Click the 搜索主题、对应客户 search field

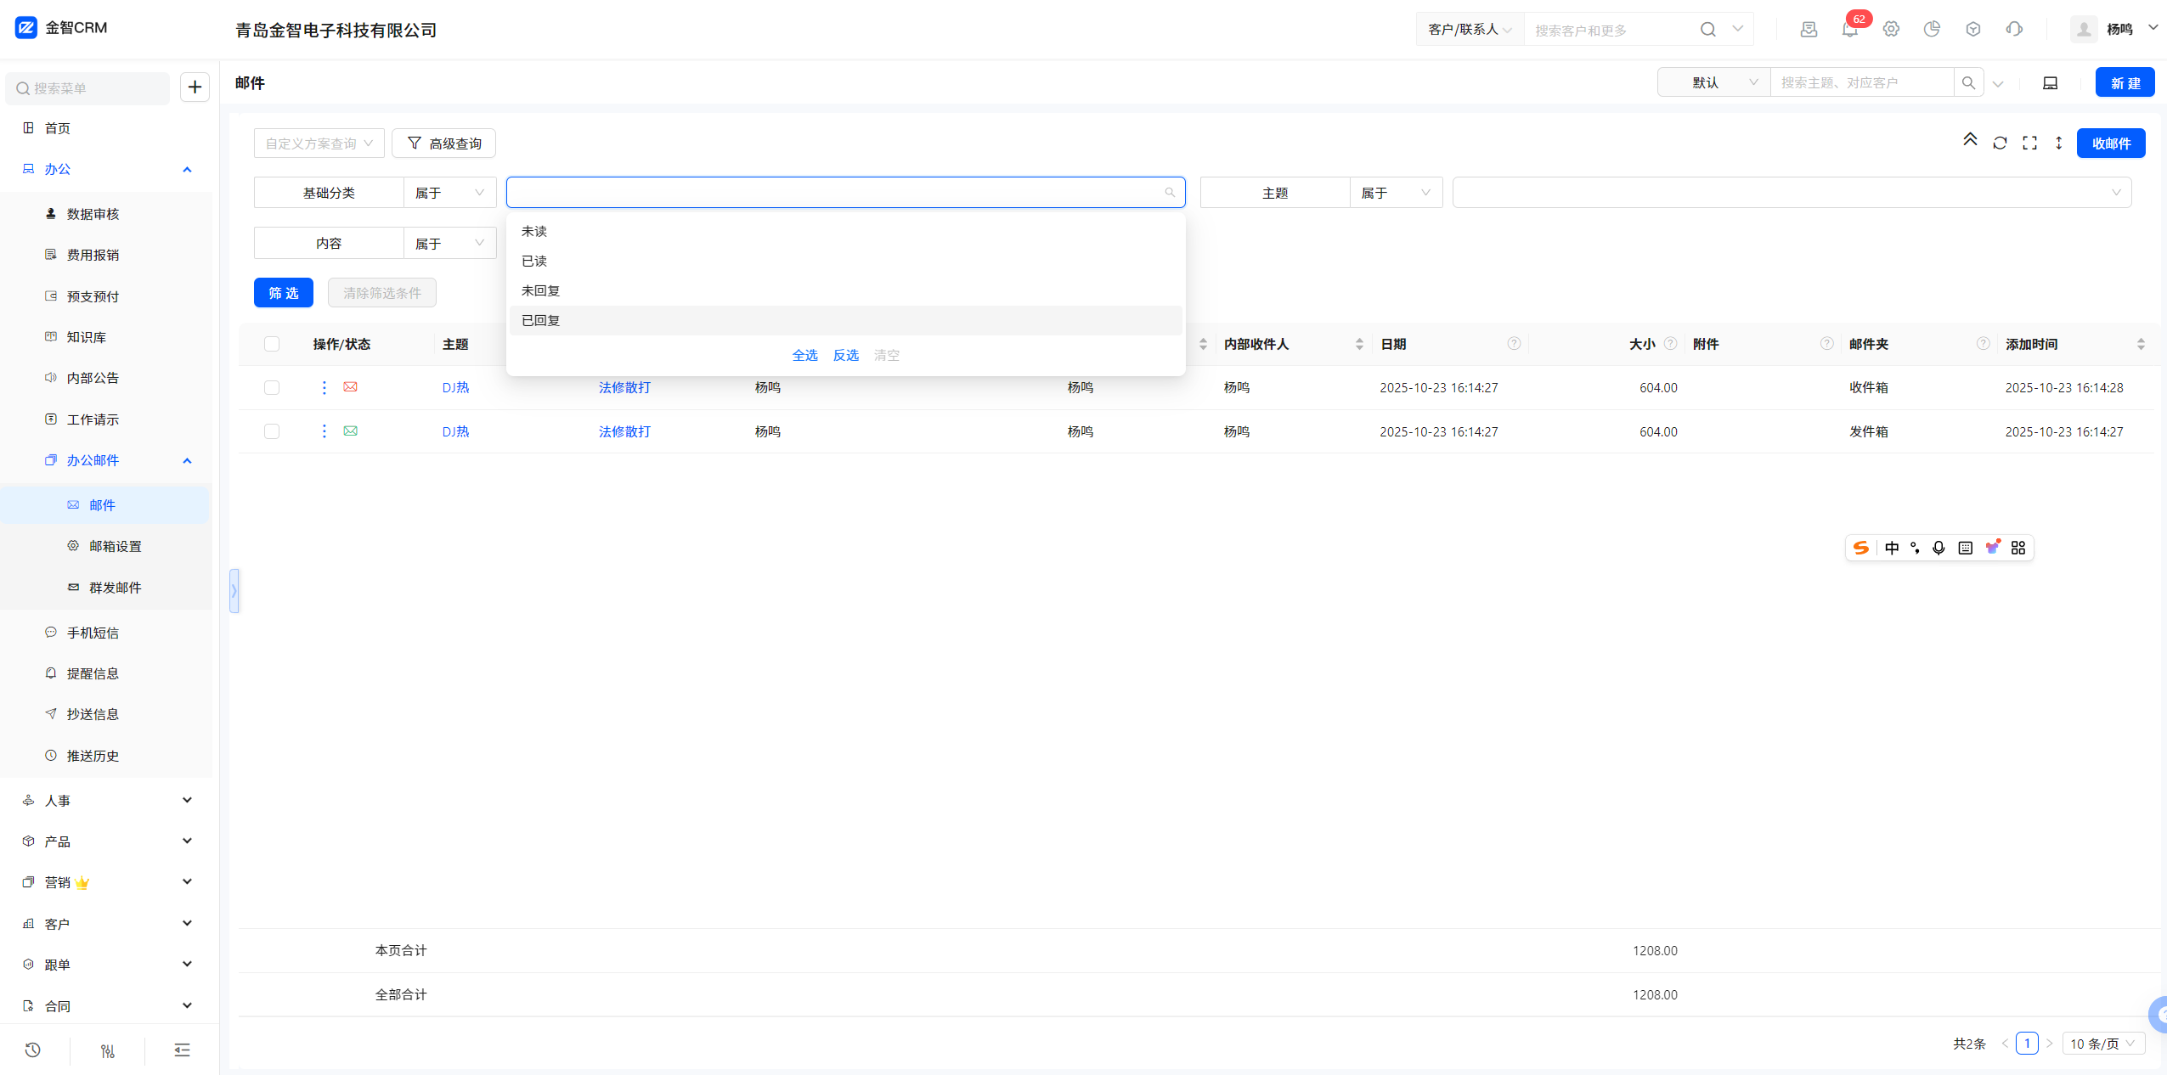coord(1860,82)
